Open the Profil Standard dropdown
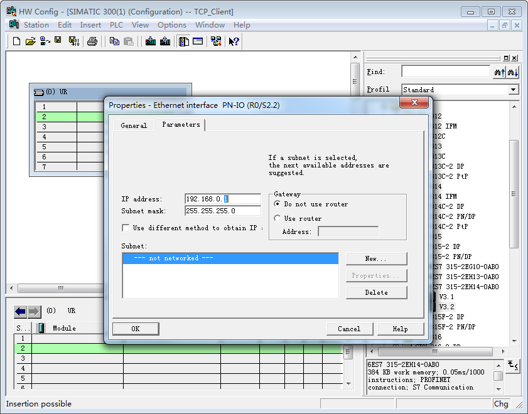The image size is (528, 414). (x=513, y=90)
